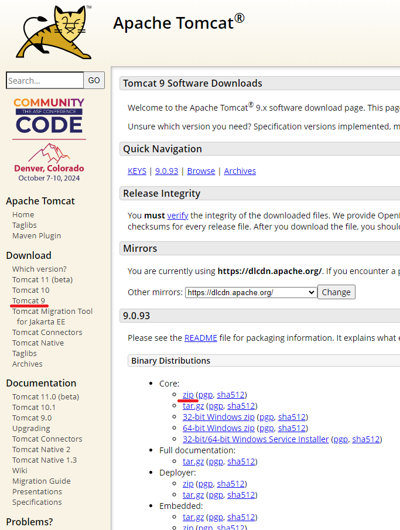Open pgp signature for Deployer tar.gz
The height and width of the screenshot is (530, 400).
coord(216,495)
